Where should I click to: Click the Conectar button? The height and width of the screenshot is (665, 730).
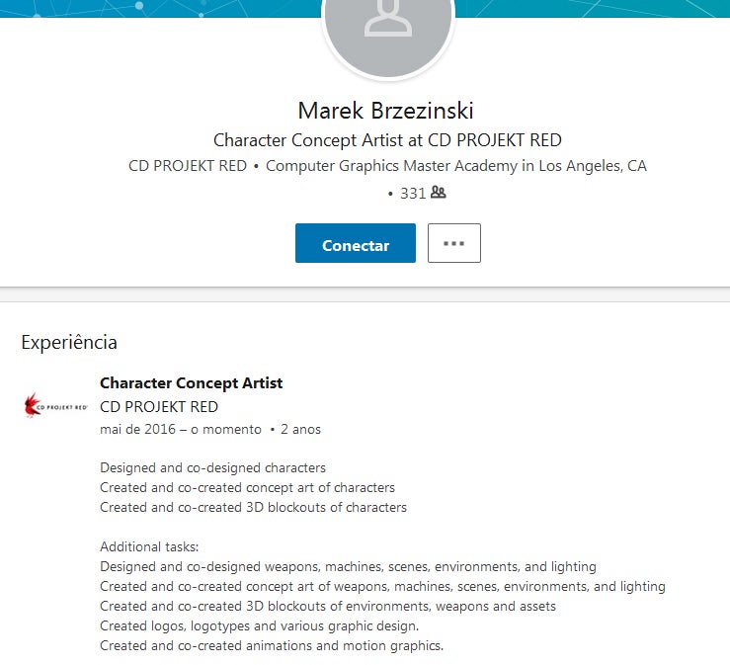click(356, 243)
